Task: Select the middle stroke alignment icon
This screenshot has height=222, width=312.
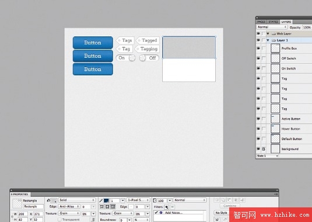Action: click(107, 207)
